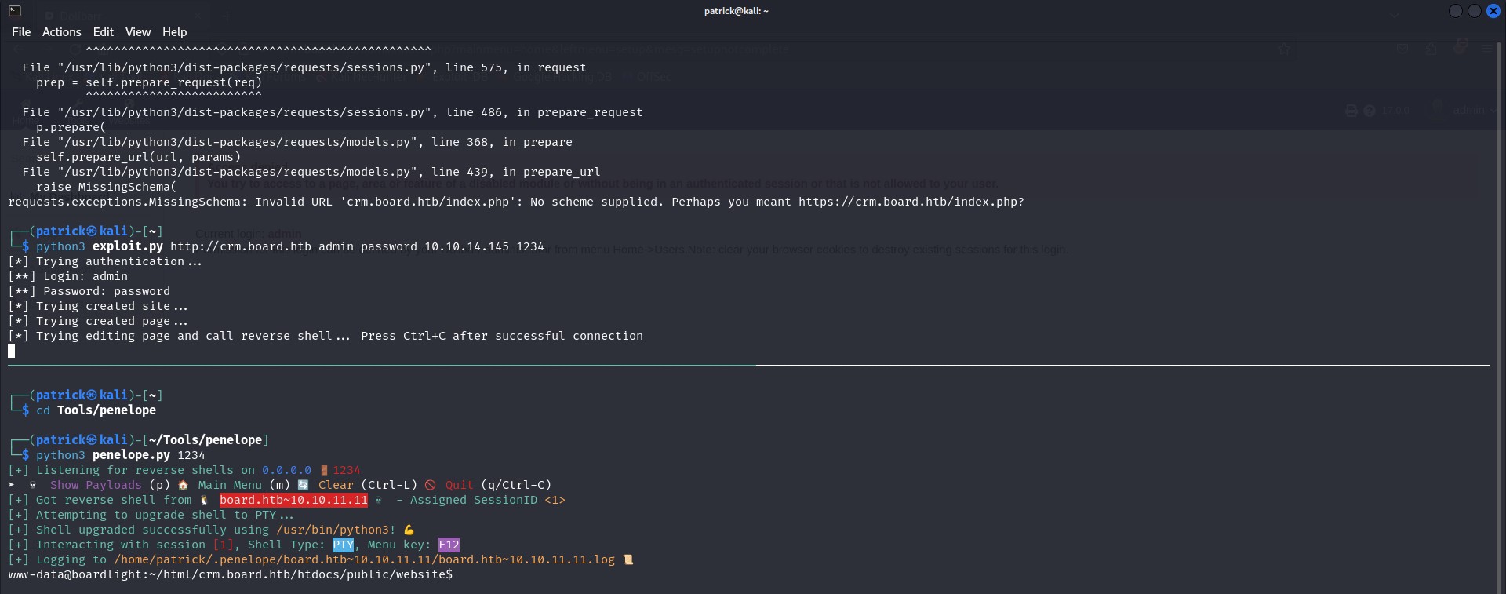Click the 'Main Menu' text

230,485
